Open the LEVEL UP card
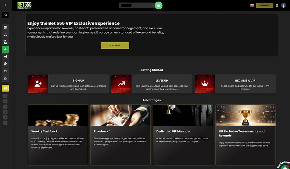This screenshot has height=169, width=290. [152, 84]
